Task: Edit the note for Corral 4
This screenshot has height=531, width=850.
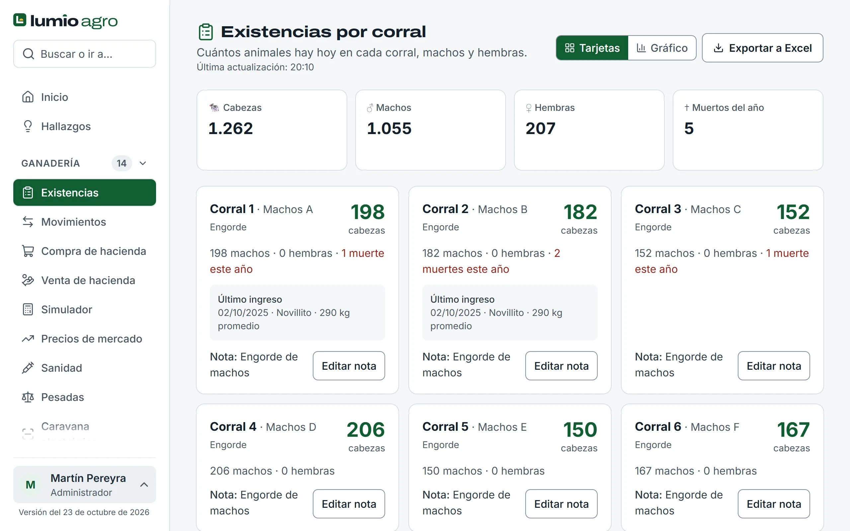Action: tap(349, 503)
